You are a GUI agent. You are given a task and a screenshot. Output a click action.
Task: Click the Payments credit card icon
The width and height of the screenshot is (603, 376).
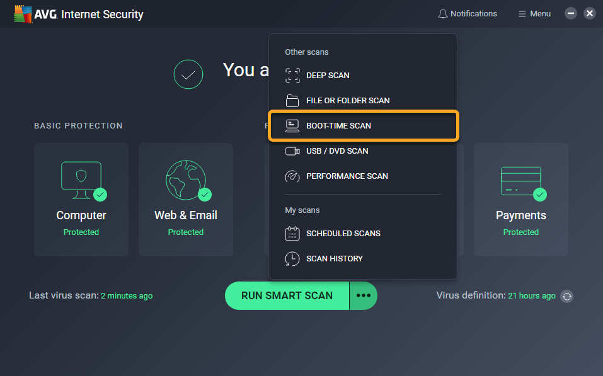520,181
